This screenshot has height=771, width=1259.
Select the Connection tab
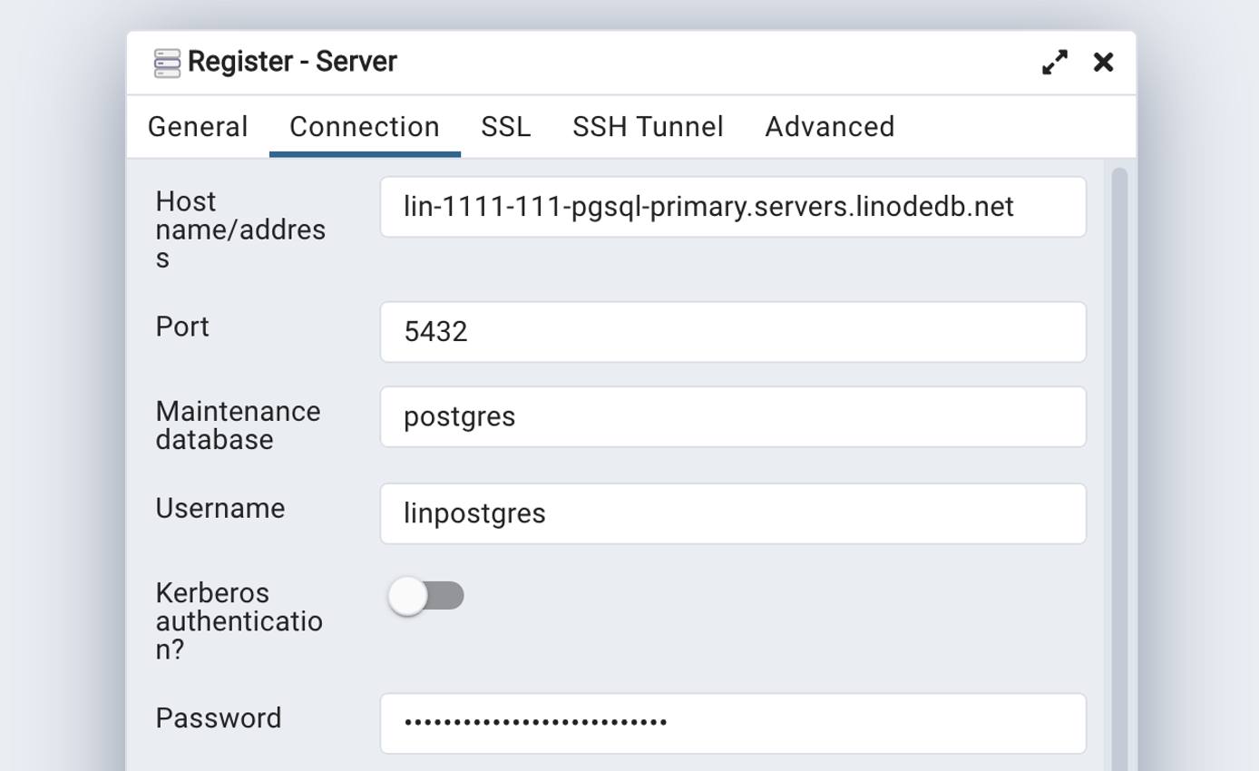(363, 127)
